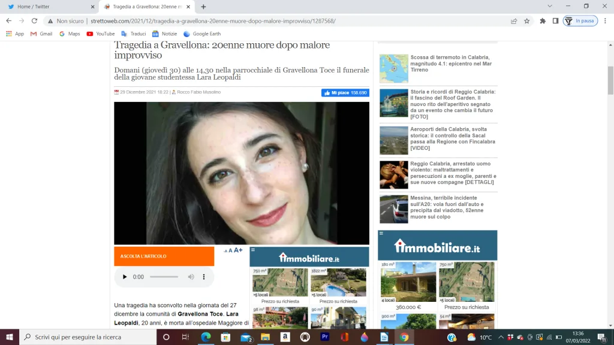Open Microsoft Store from taskbar

pyautogui.click(x=225, y=337)
